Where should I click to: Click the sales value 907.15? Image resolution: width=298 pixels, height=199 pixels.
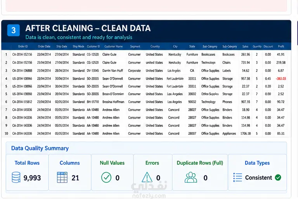[x=246, y=102]
